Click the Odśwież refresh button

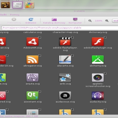click(31, 21)
